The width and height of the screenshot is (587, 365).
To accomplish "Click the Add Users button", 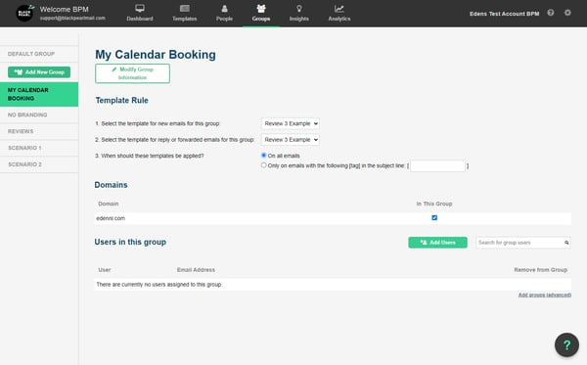I will pyautogui.click(x=437, y=243).
